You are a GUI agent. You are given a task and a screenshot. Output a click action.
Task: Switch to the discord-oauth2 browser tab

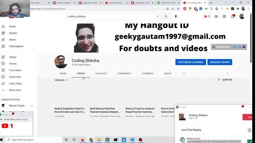[x=63, y=3]
